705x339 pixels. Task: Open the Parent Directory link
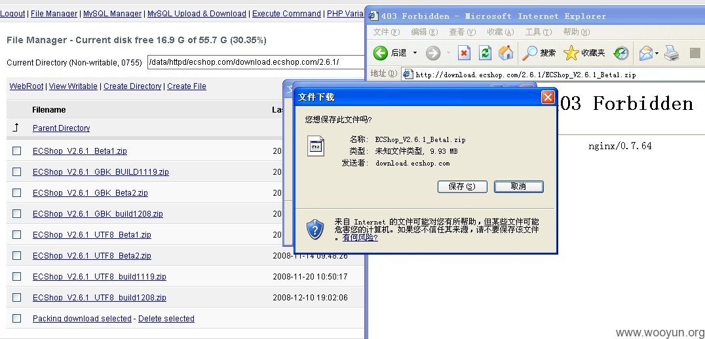(x=61, y=128)
